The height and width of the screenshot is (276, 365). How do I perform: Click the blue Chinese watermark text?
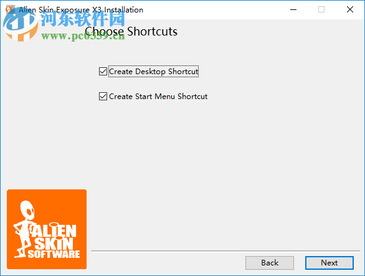[83, 19]
